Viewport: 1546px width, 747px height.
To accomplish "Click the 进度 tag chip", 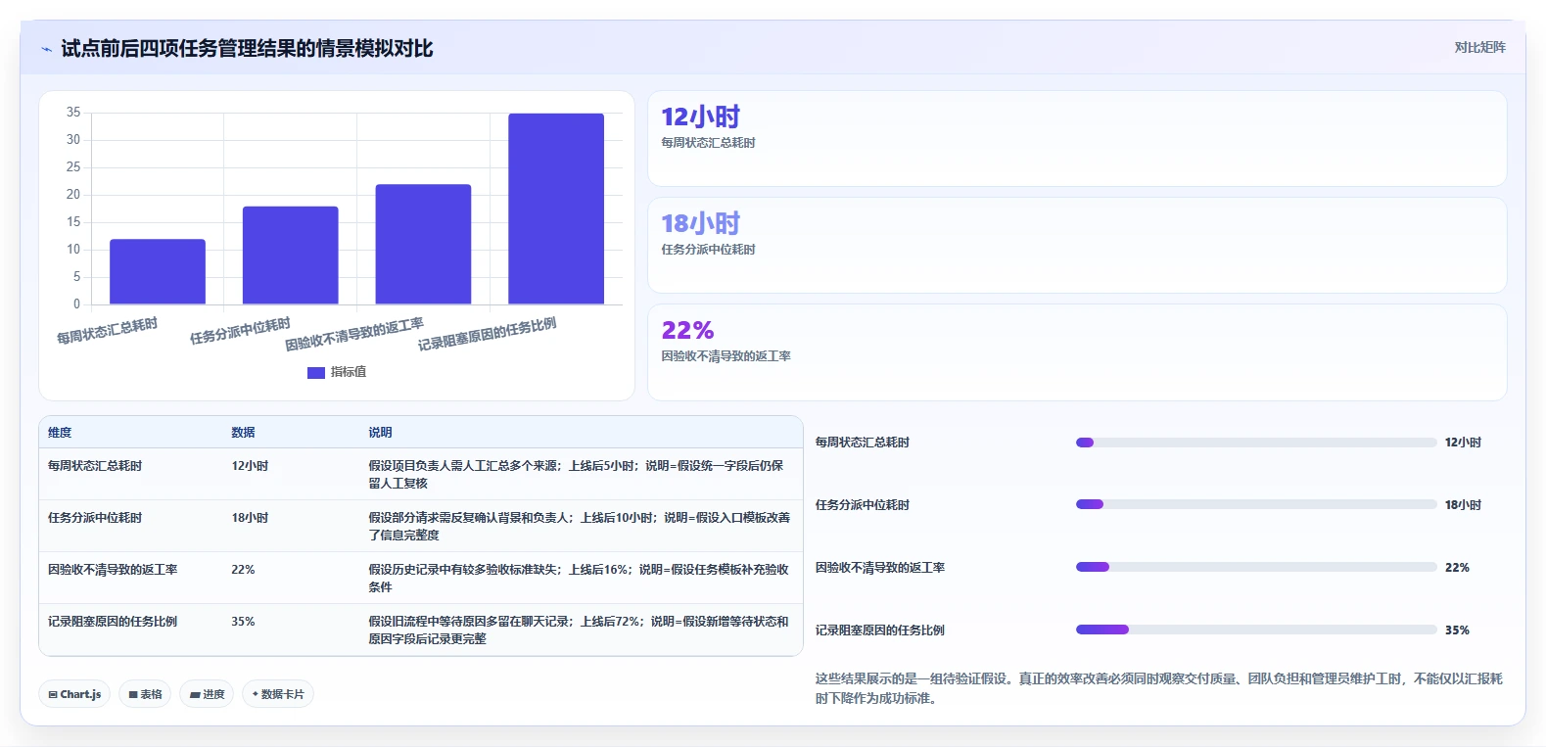I will [207, 694].
